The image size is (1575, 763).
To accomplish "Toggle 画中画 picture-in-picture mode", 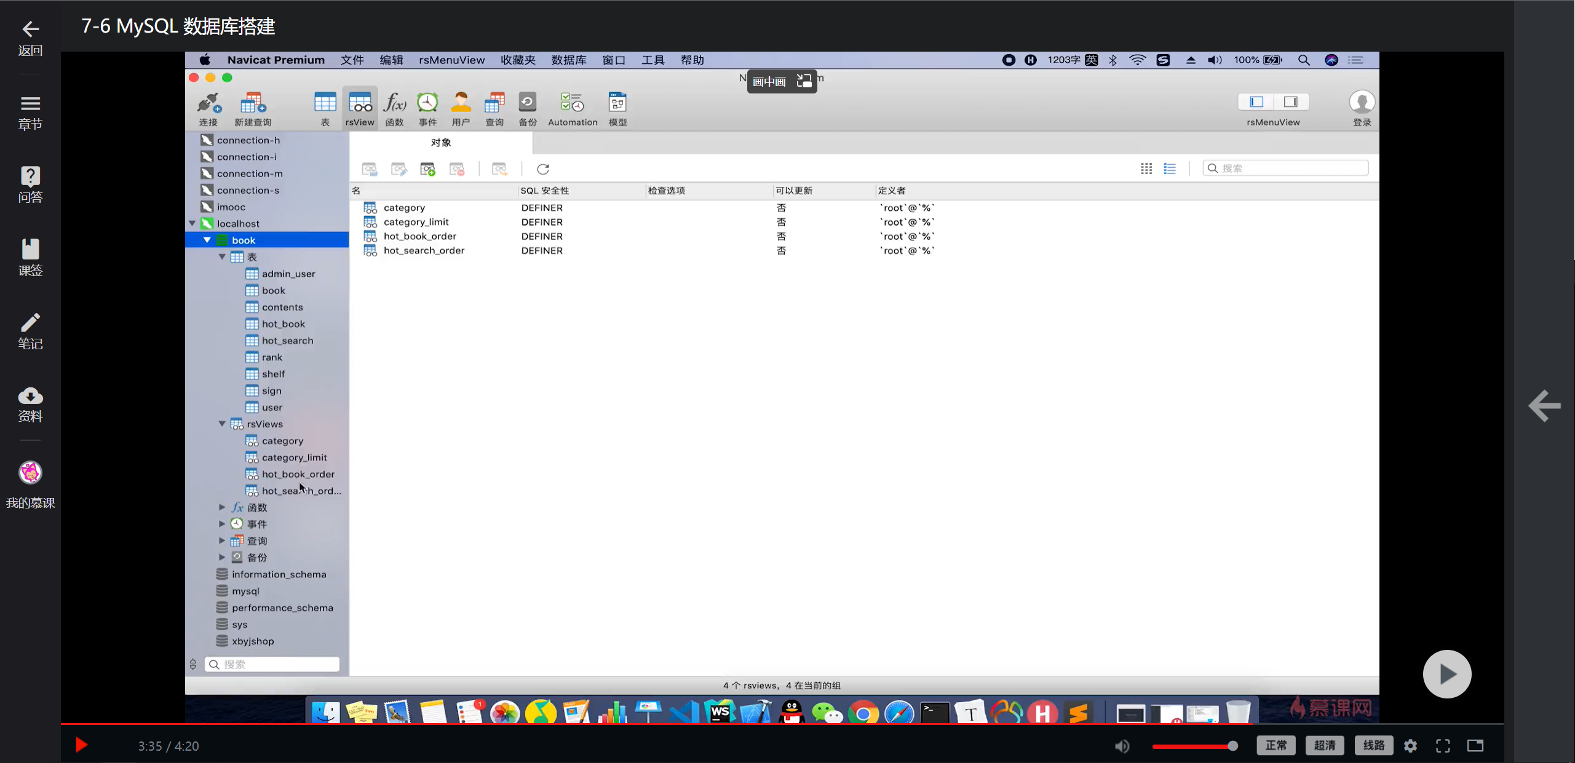I will click(x=782, y=81).
